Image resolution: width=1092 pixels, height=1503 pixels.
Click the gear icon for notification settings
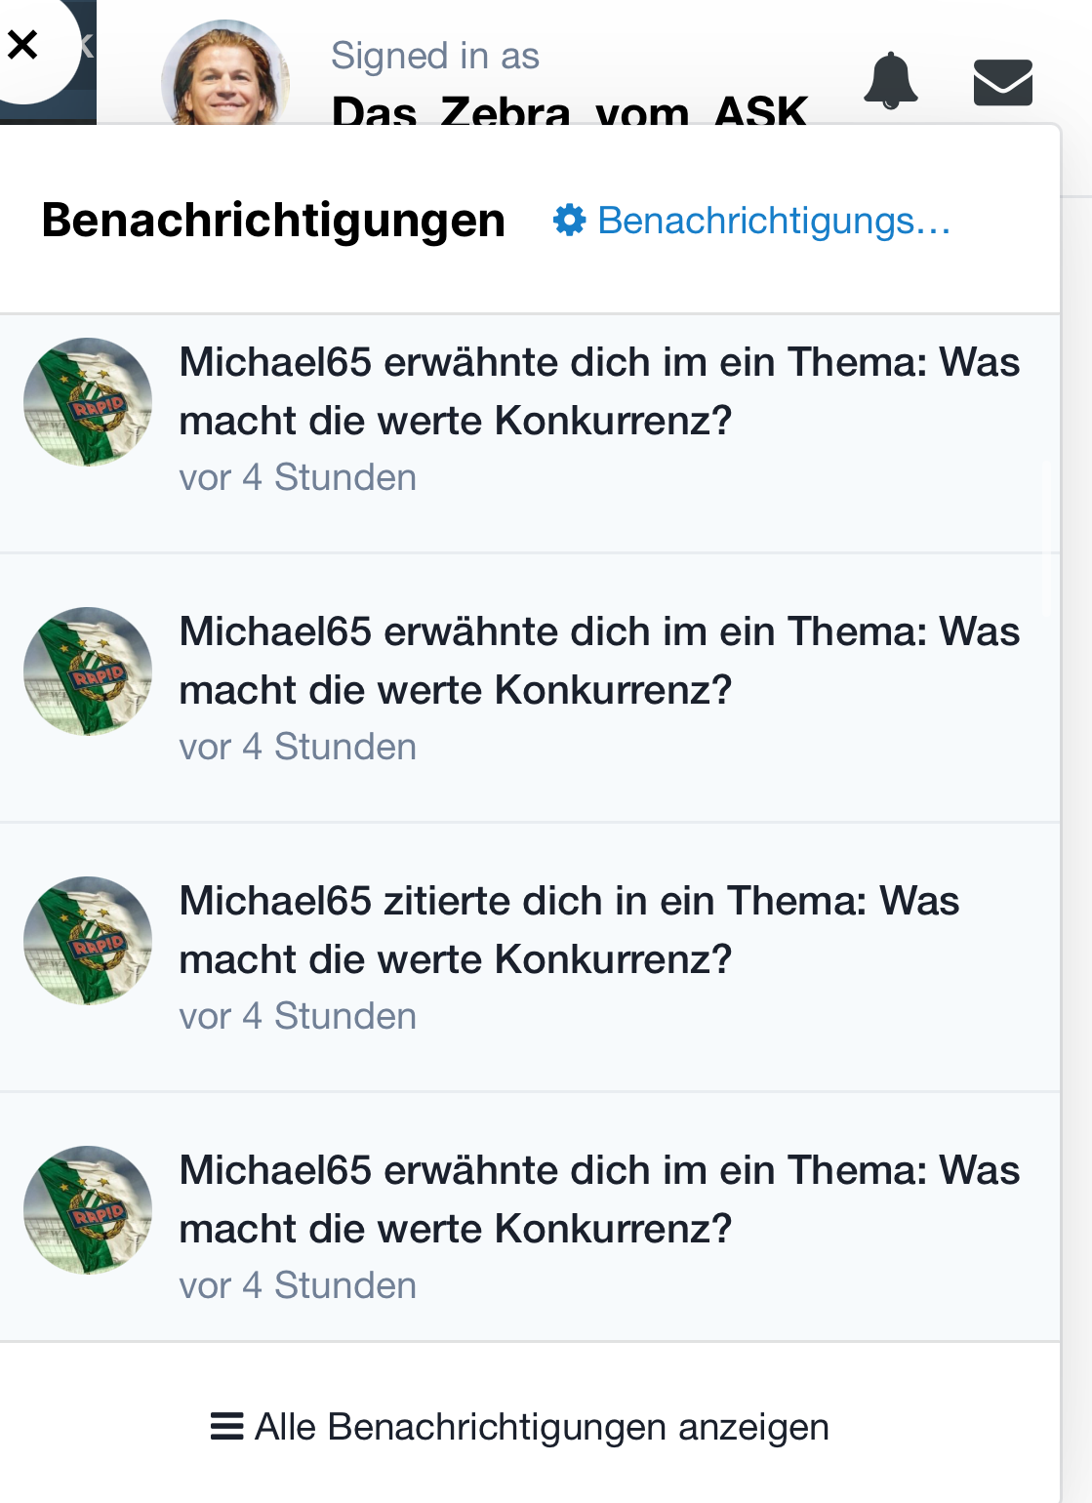(x=569, y=221)
